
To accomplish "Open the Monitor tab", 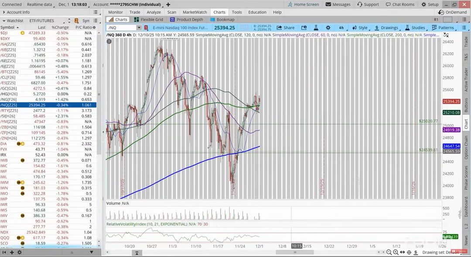I will tap(115, 12).
